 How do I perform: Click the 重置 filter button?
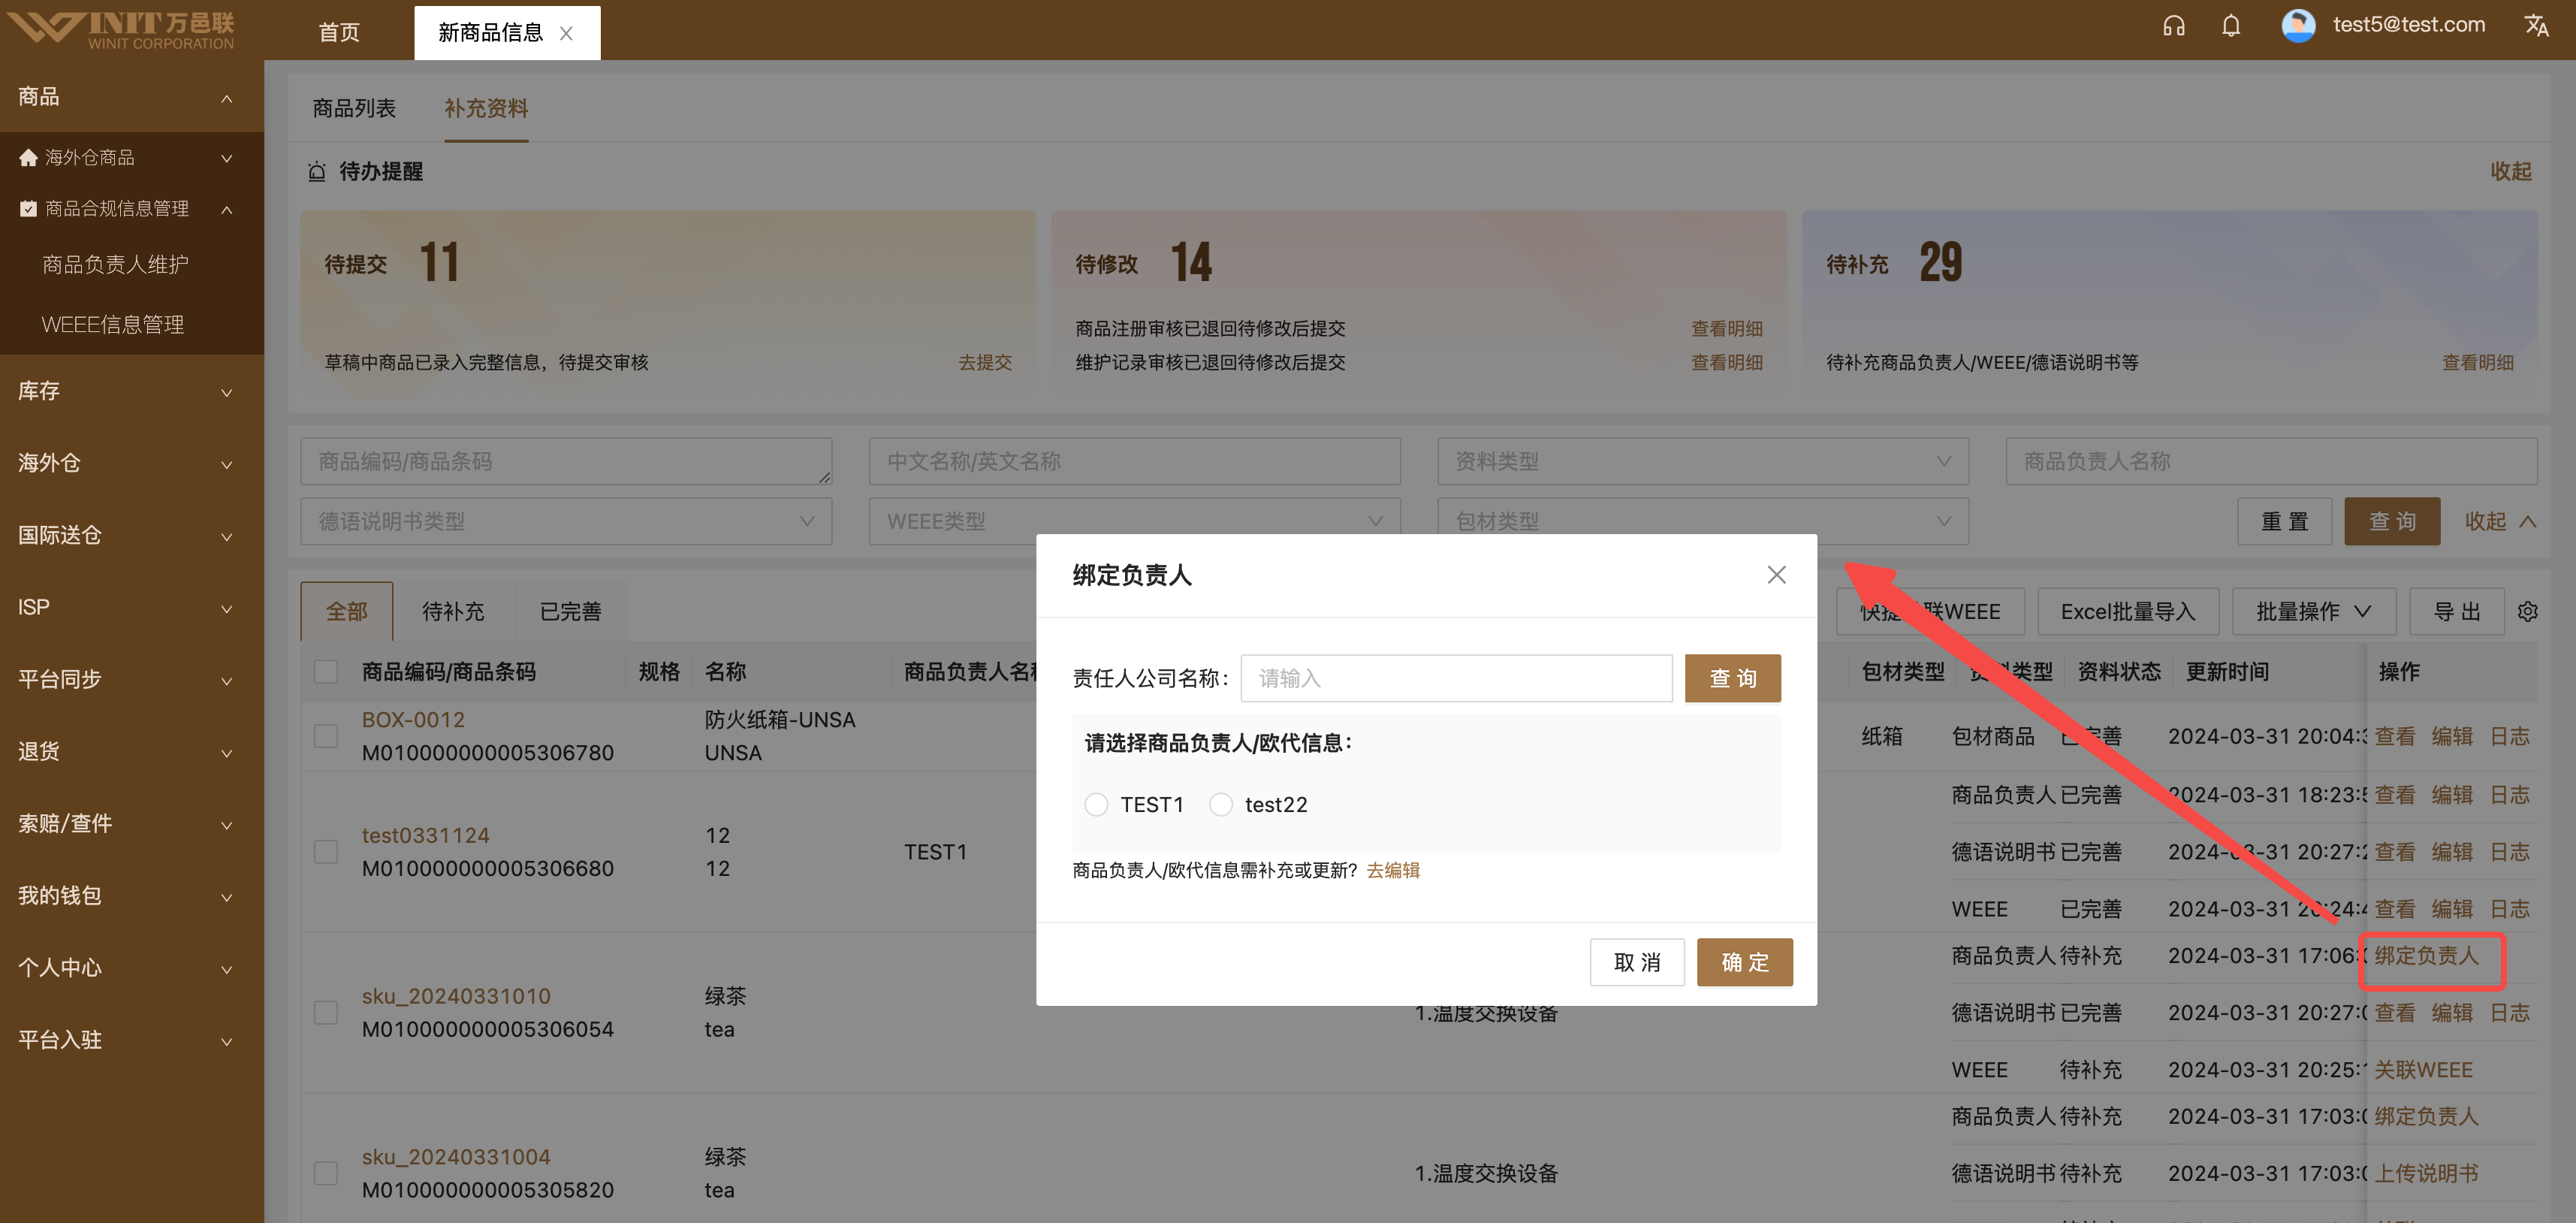(2285, 521)
